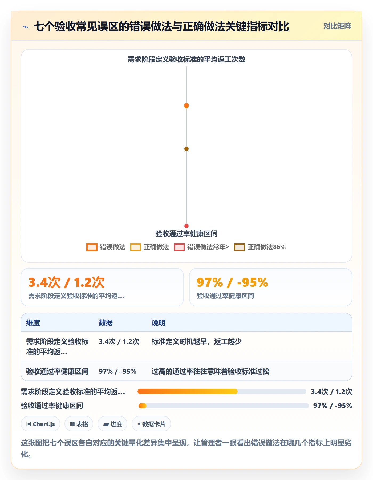Toggle the 错误做法 legend swatch
373x480 pixels.
92,247
